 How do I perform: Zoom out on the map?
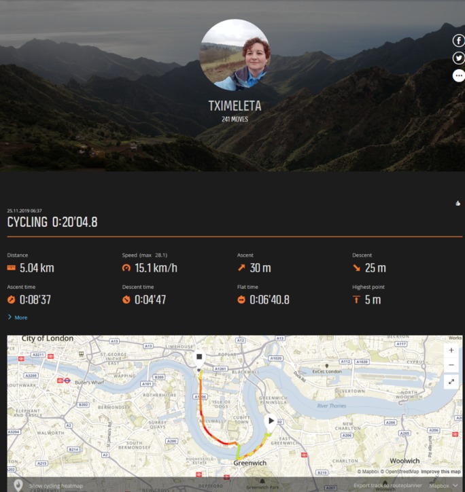point(451,365)
